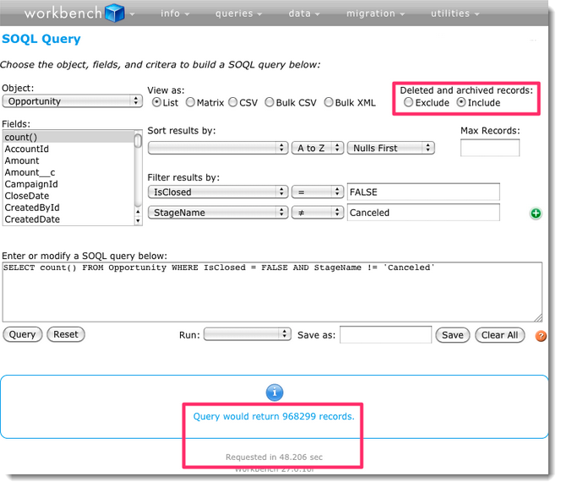Click the Reset button
561x487 pixels.
click(x=66, y=334)
